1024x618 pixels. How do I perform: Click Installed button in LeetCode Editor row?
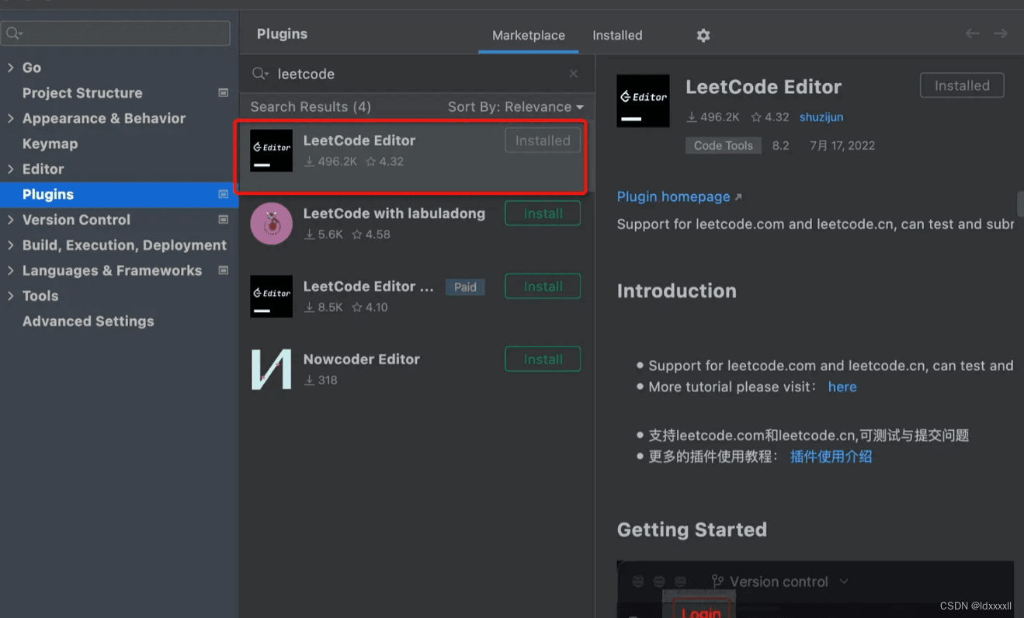click(x=543, y=141)
